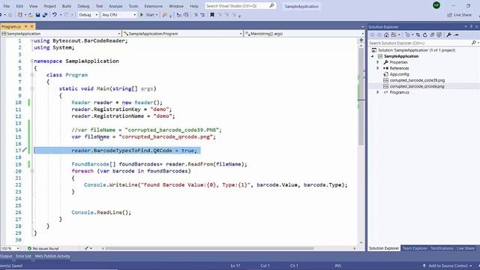
Task: Click the Search Solution Explorer field
Action: (423, 43)
